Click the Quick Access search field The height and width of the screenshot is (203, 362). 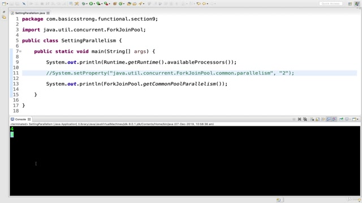coord(330,3)
